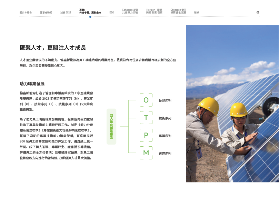Click the green T sequence box

coord(146,118)
